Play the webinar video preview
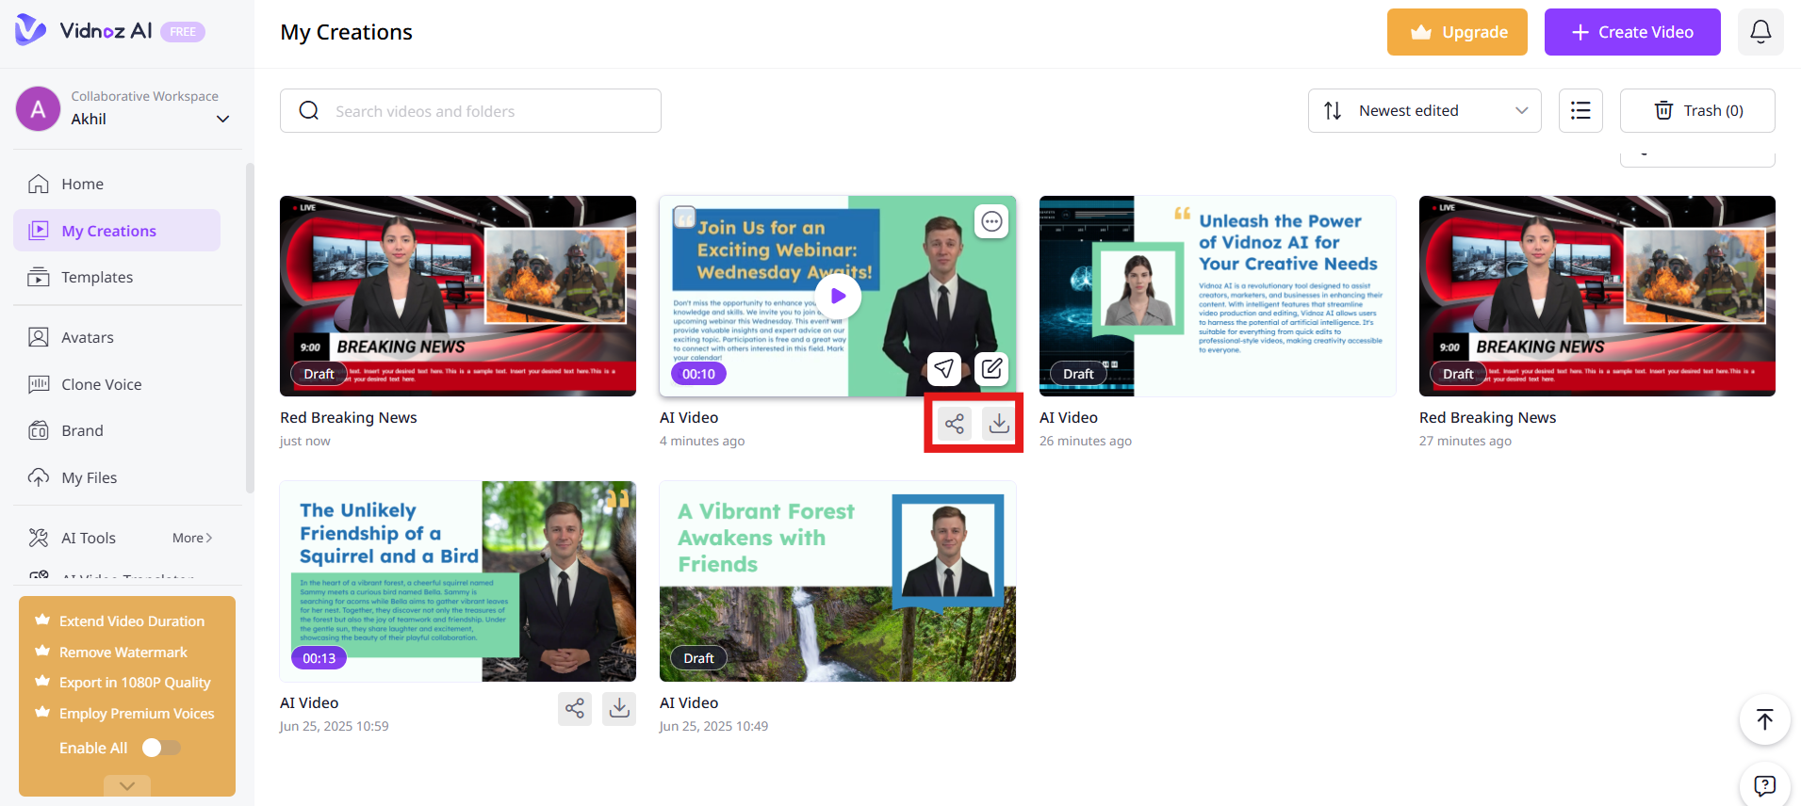Image resolution: width=1801 pixels, height=806 pixels. pos(838,296)
